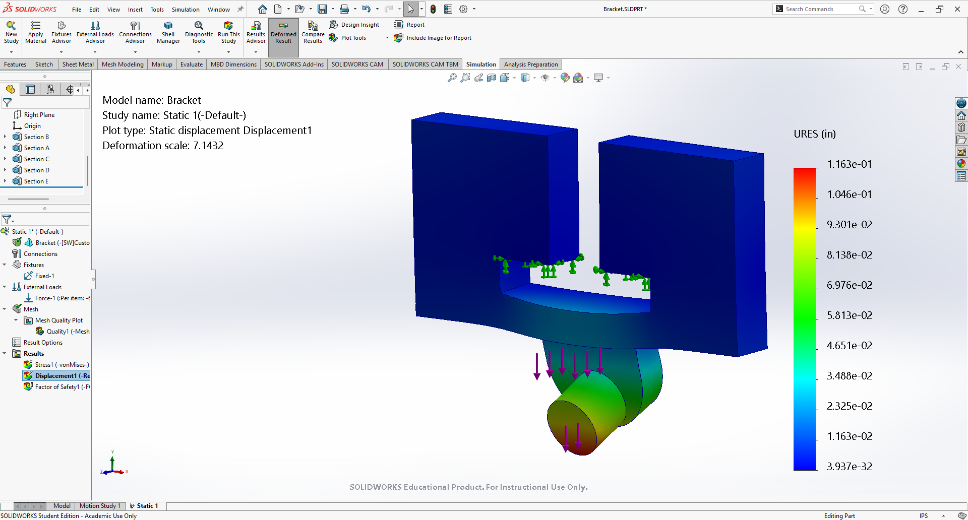Open Apply Material tool
This screenshot has width=968, height=520.
[x=36, y=32]
